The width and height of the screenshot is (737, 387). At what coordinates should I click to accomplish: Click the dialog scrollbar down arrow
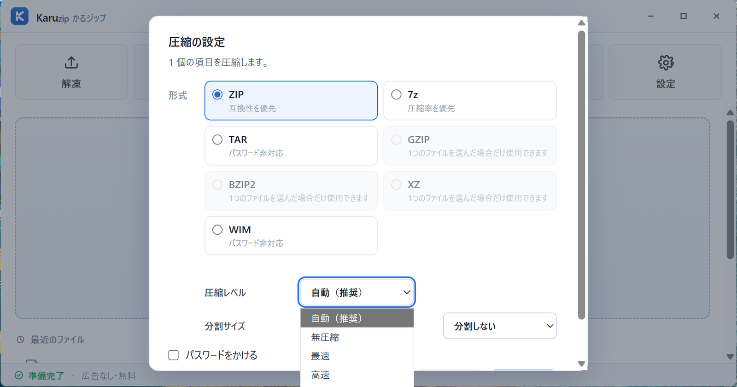coord(581,364)
